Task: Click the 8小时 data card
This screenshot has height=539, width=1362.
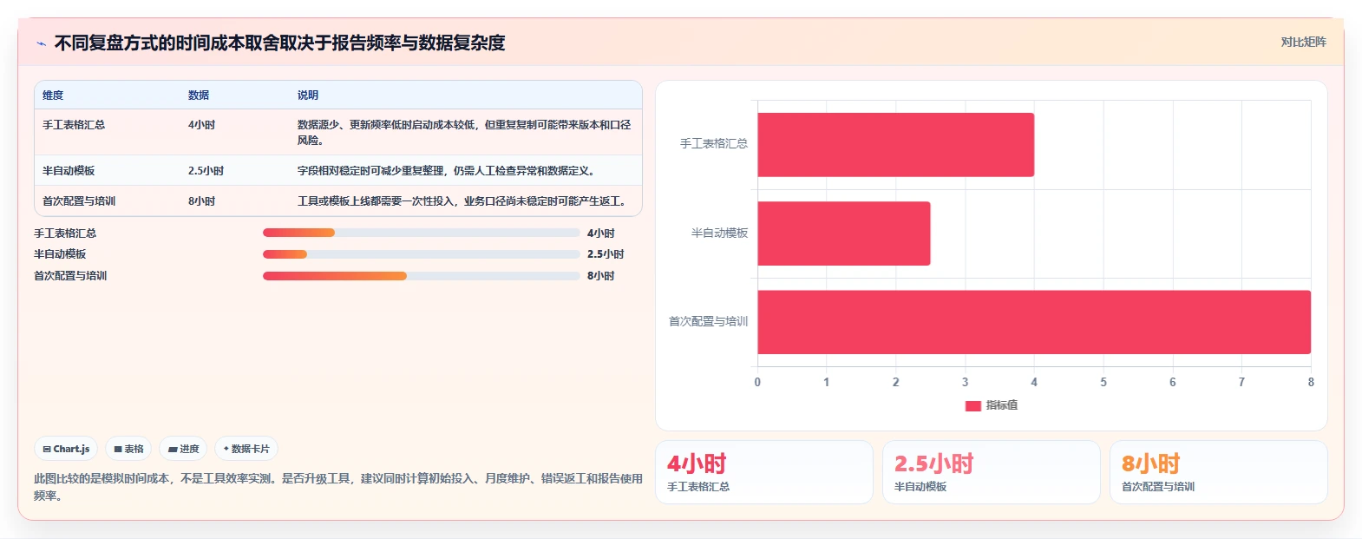Action: 1219,472
